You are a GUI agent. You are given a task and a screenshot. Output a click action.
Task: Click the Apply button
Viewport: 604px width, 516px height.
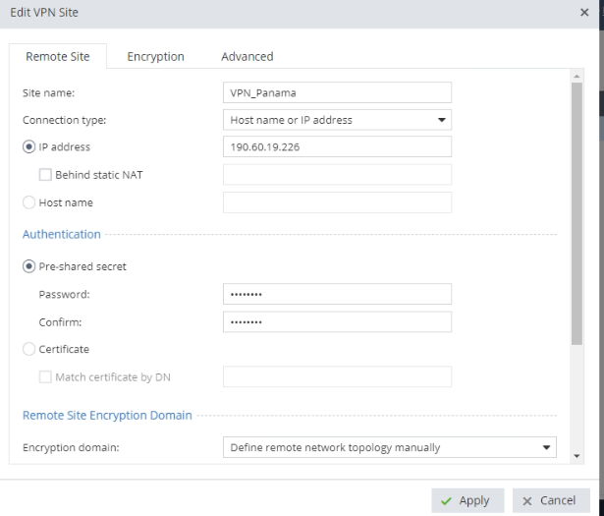click(467, 500)
